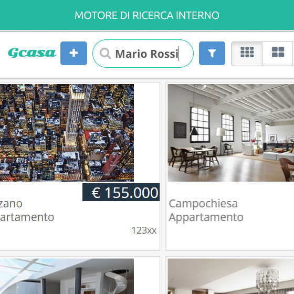Open the Campochiesa listing title
This screenshot has width=294, height=294.
[203, 204]
